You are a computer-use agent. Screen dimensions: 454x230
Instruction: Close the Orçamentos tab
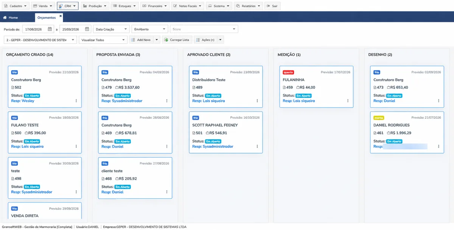click(x=61, y=16)
